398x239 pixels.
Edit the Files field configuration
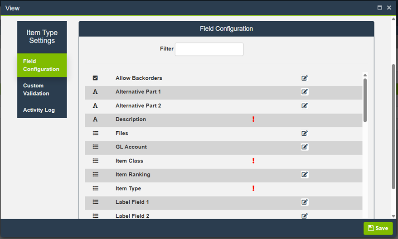[305, 133]
